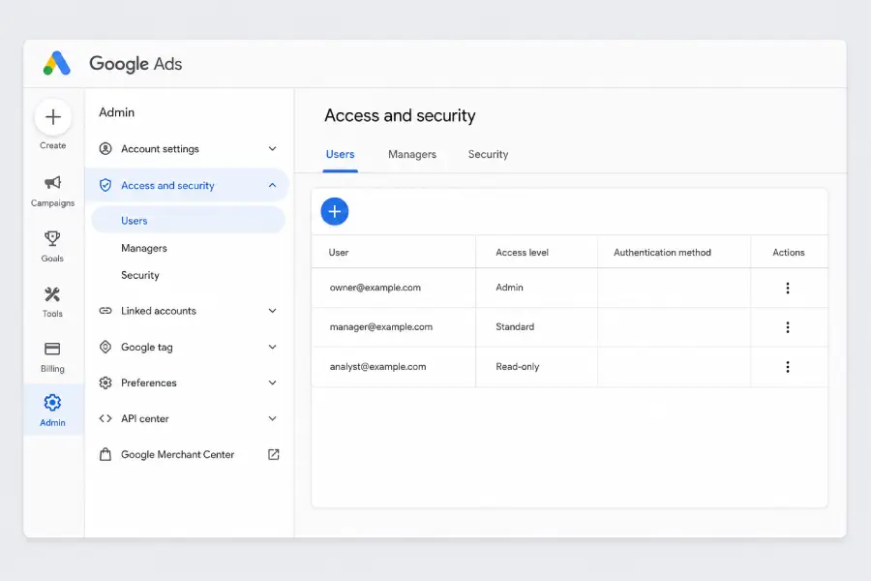Click the Admin access level cell
Image resolution: width=871 pixels, height=581 pixels.
point(536,288)
